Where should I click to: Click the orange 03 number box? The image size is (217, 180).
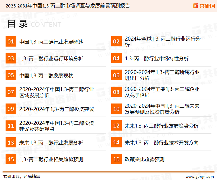(x=11, y=58)
